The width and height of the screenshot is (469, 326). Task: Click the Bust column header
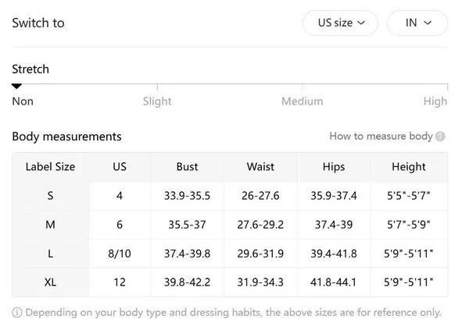(x=187, y=167)
